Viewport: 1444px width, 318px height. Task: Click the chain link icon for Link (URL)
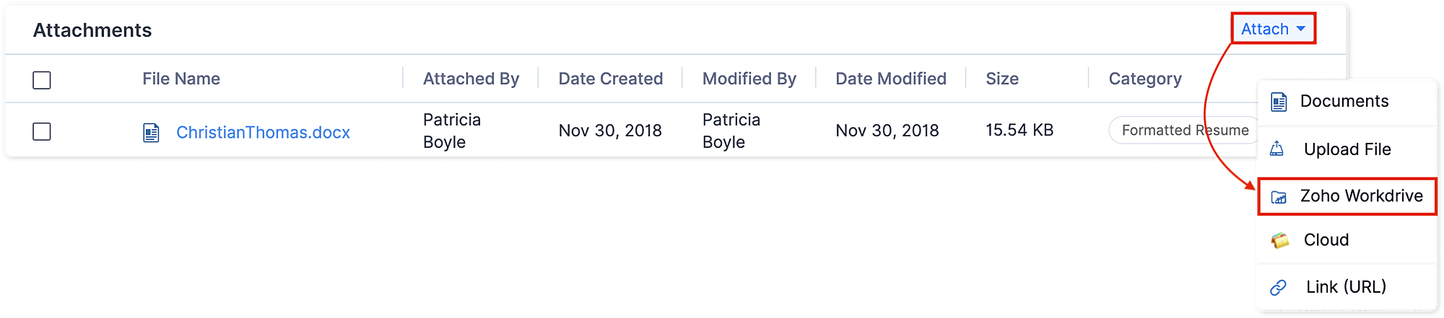point(1278,287)
